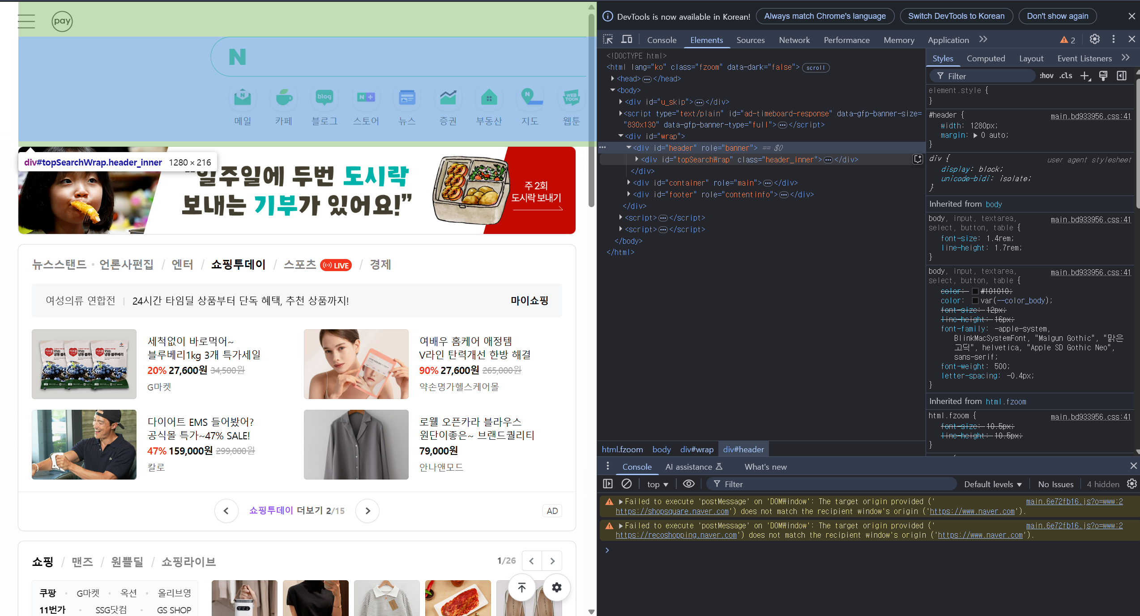Expand the div#container tree node
1140x616 pixels.
[x=629, y=183]
